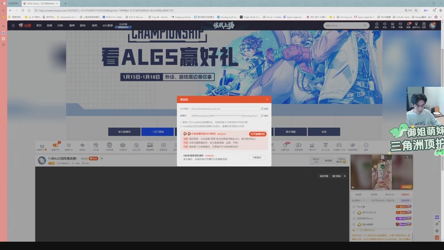Click the stream key field
444x250 pixels.
(225, 116)
